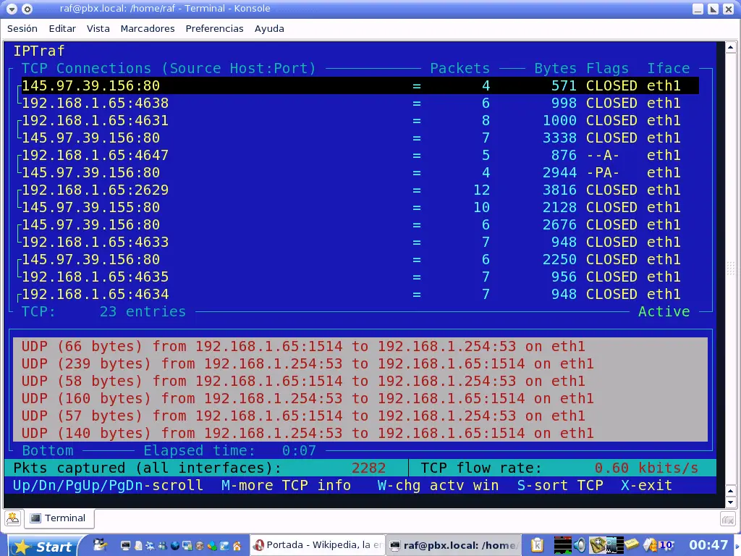Open the Sesión menu
This screenshot has height=556, width=741.
(x=22, y=28)
